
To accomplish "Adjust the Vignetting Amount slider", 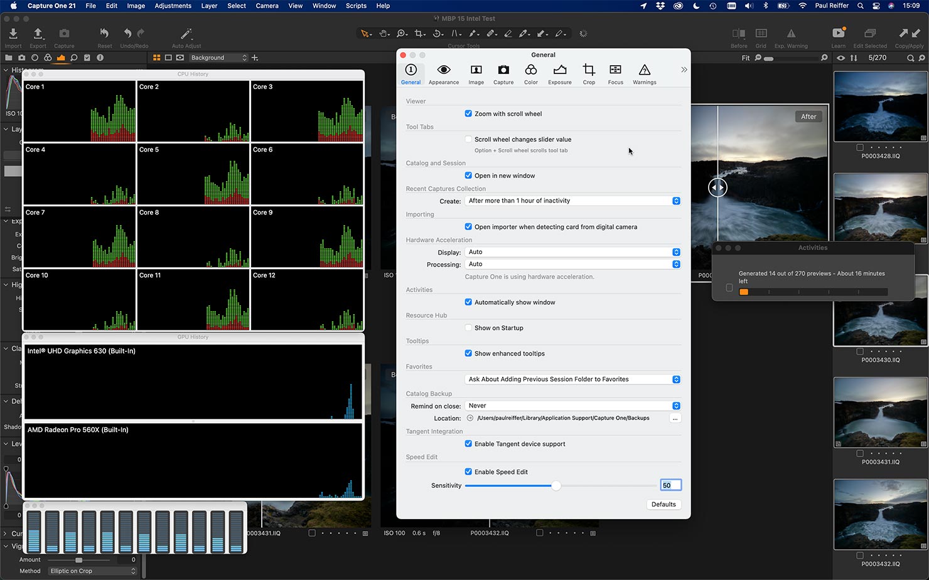I will click(x=78, y=560).
